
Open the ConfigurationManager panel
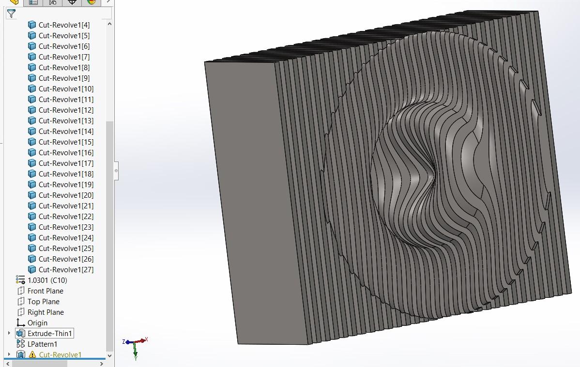pyautogui.click(x=53, y=3)
